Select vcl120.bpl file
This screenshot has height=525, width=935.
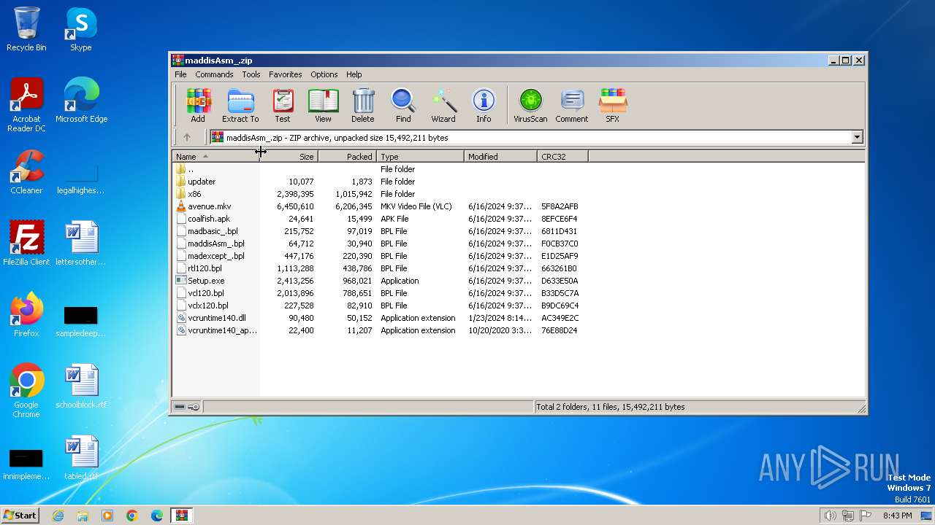pos(380,293)
